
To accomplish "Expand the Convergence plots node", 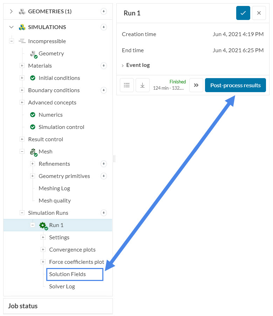I will 43,250.
